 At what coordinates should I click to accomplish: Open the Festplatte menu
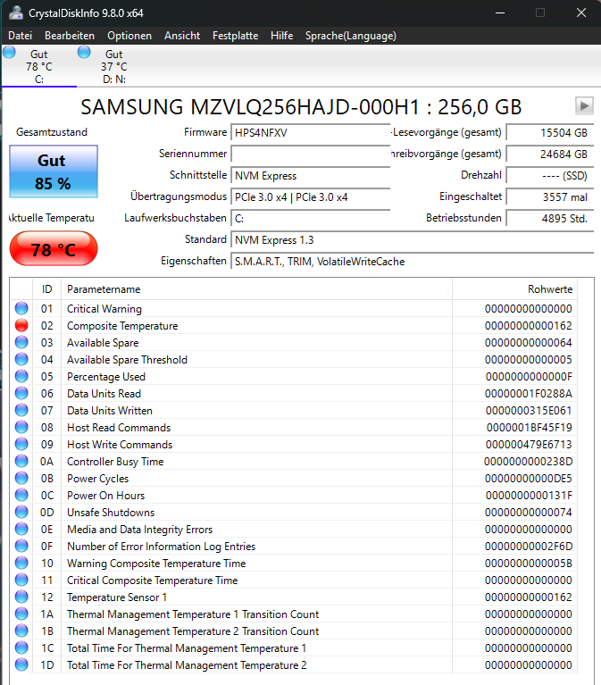point(235,36)
